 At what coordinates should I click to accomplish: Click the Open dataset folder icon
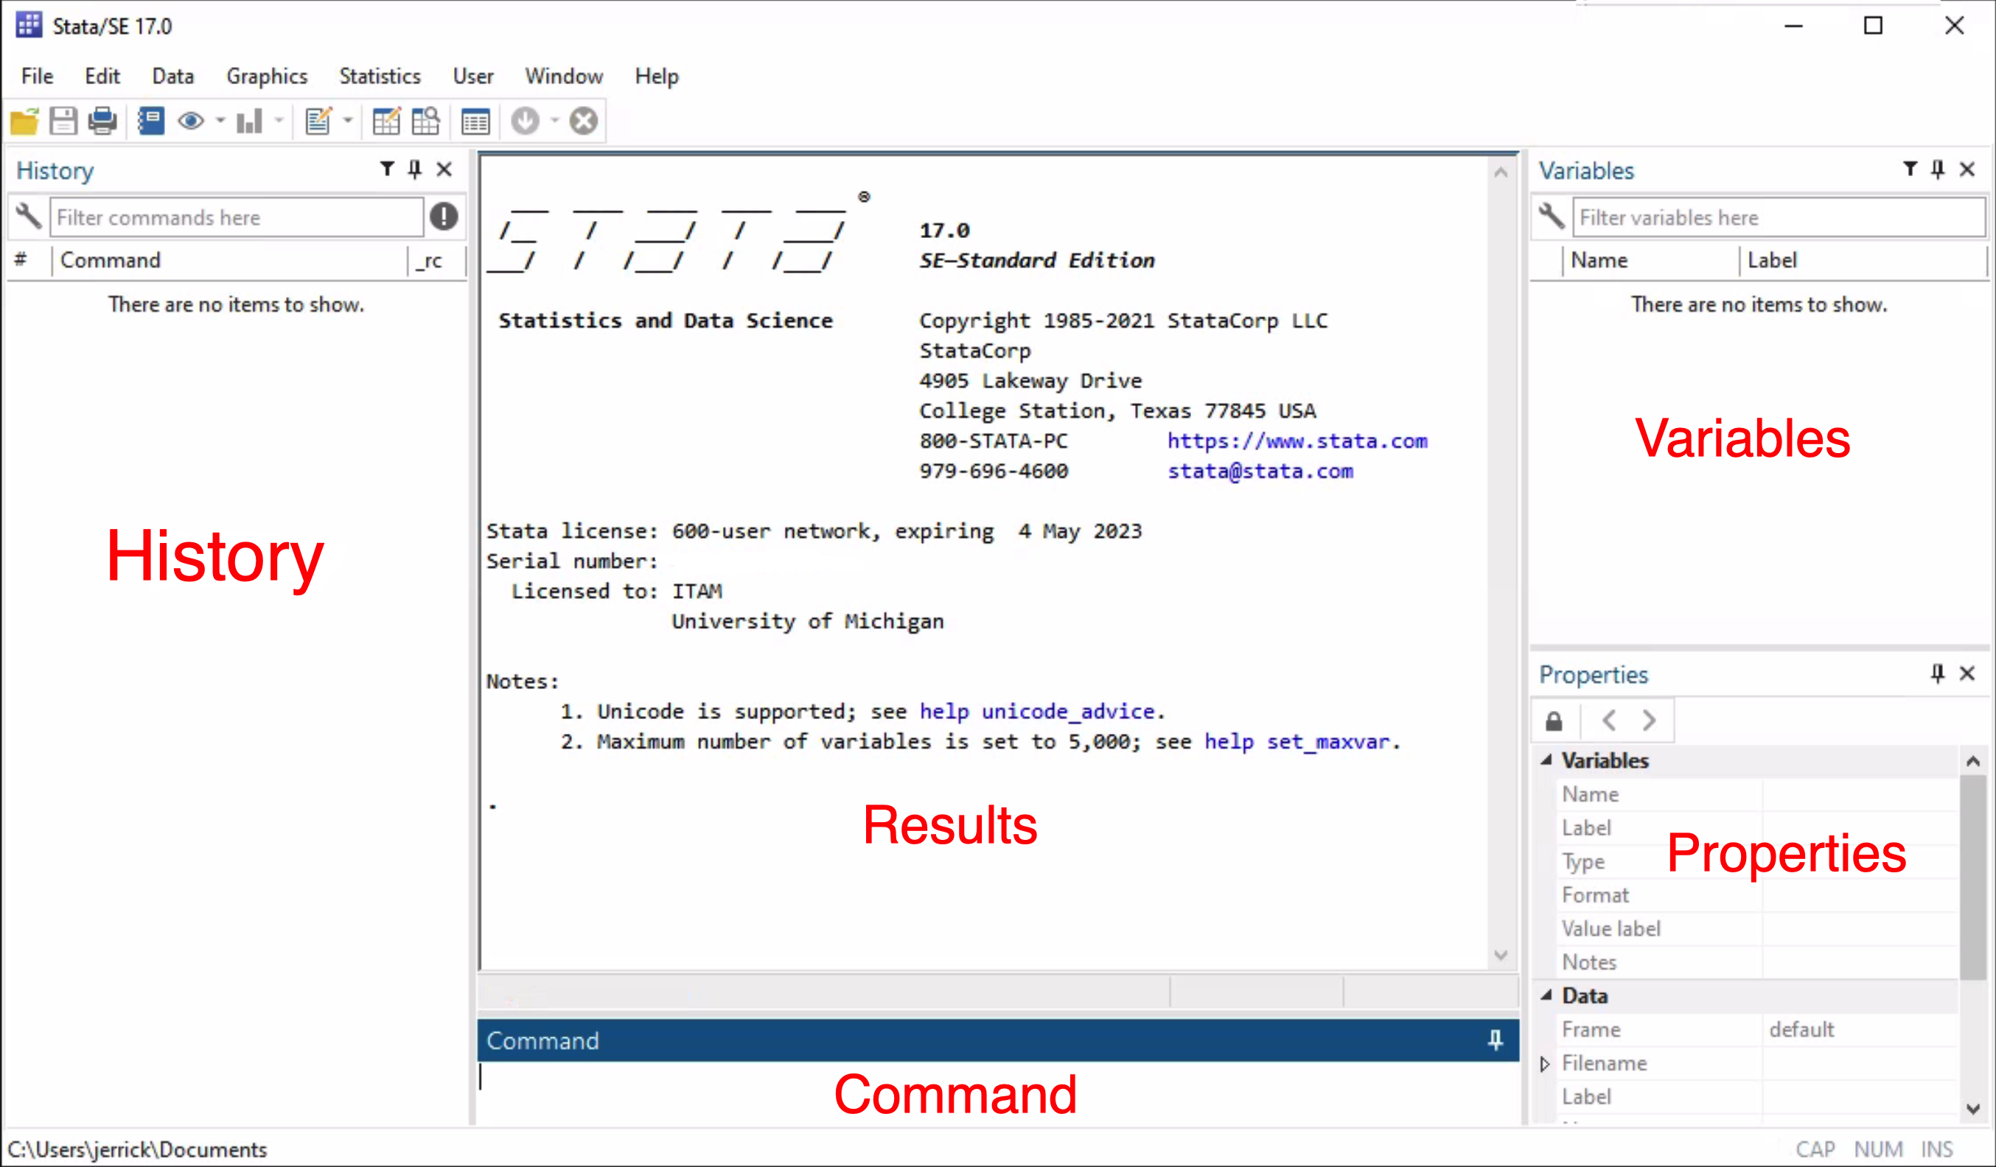24,121
